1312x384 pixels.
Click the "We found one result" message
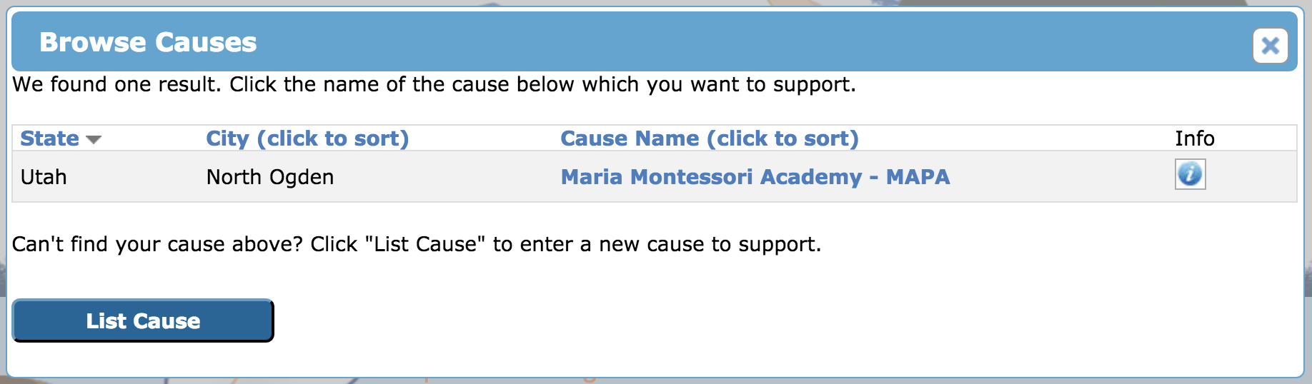pos(116,85)
